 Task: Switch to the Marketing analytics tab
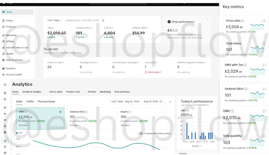105,92
